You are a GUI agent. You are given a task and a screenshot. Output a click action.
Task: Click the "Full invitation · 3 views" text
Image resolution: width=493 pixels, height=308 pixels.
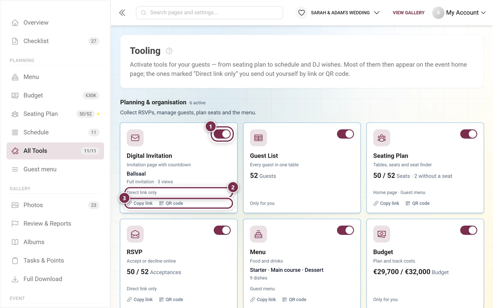(150, 182)
